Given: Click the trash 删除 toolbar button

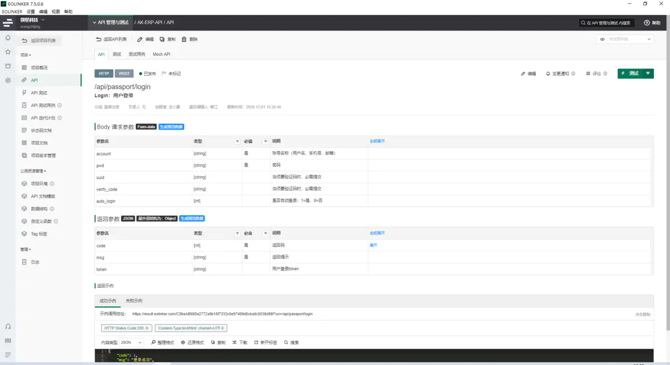Looking at the screenshot, I should [x=190, y=40].
